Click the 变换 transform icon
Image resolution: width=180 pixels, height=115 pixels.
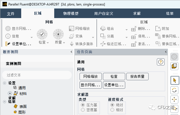(x=72, y=36)
